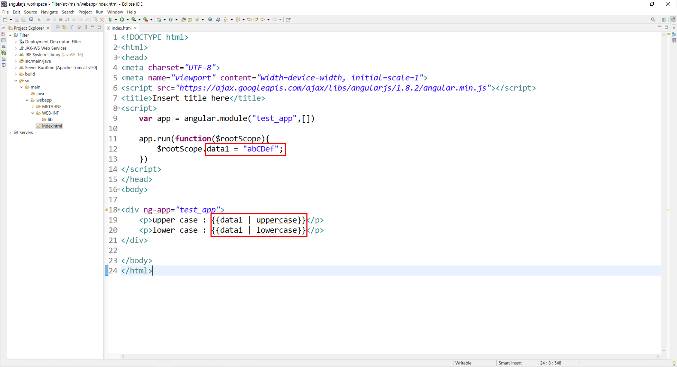Click the editor horizontal scrollbar right arrow

point(658,356)
